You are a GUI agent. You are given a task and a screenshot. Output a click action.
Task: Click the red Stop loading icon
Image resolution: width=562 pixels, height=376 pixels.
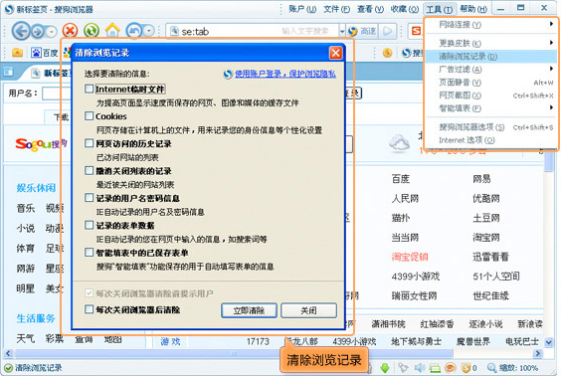click(70, 31)
